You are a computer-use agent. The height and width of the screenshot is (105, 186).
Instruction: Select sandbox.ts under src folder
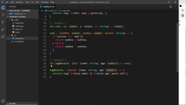pyautogui.click(x=19, y=38)
